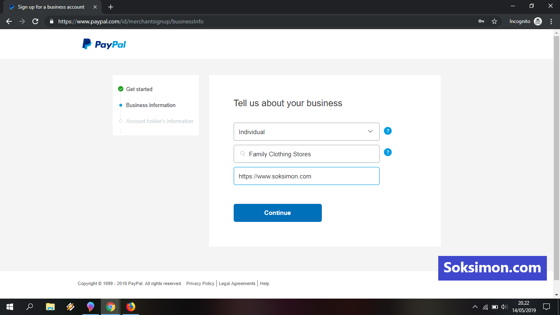Click the Family Clothing Stores search field
The width and height of the screenshot is (560, 315).
click(307, 154)
